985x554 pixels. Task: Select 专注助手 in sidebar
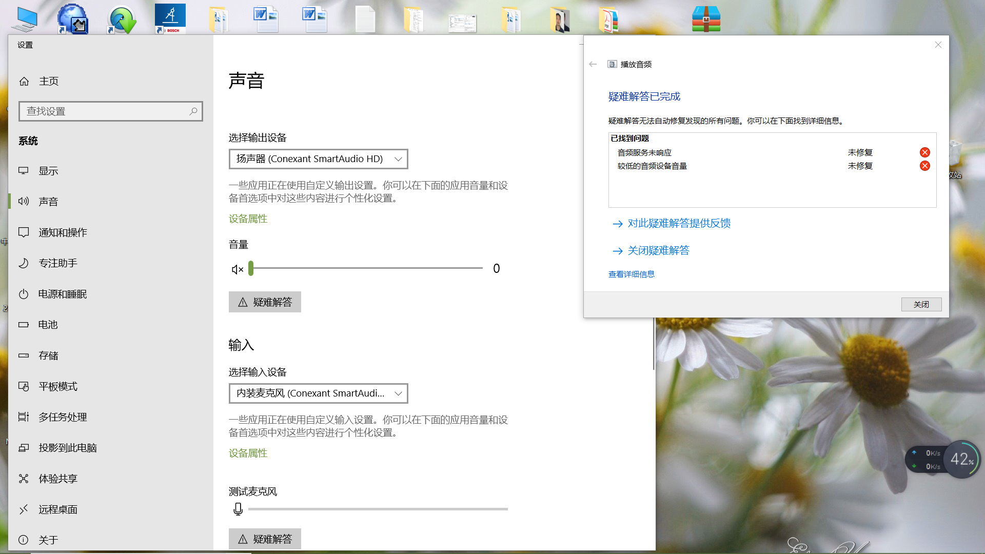(x=58, y=263)
